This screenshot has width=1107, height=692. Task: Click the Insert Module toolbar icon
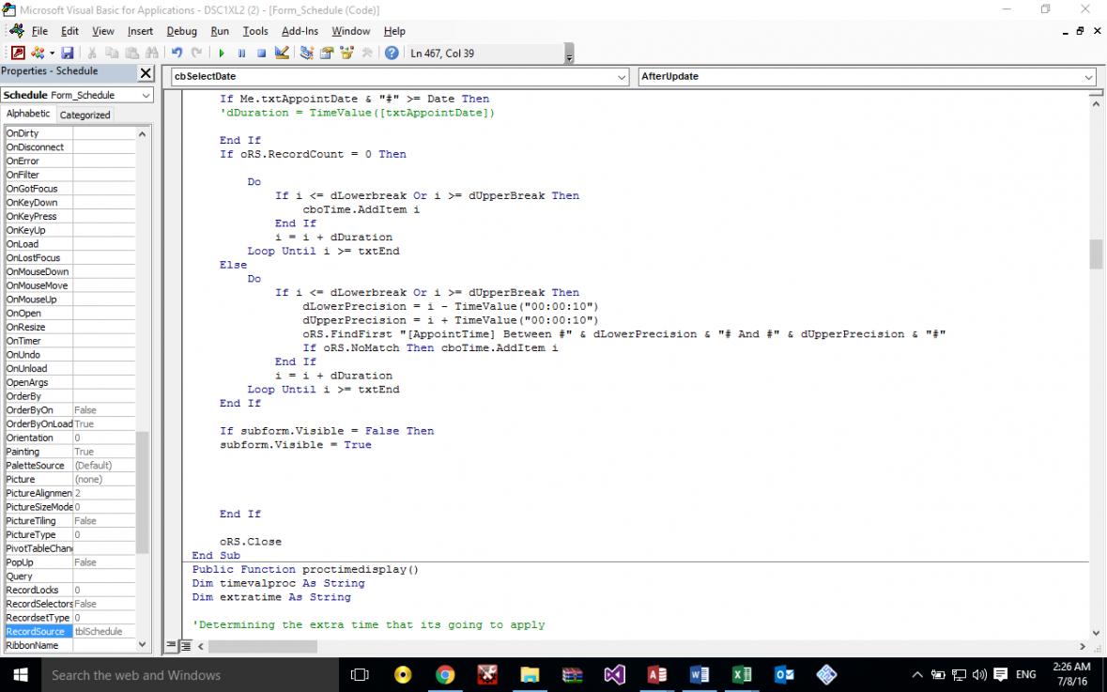(38, 53)
